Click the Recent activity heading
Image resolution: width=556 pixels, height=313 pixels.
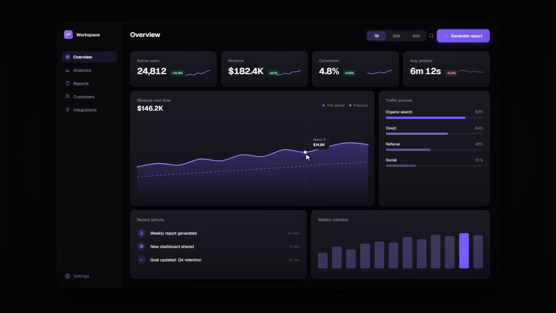tap(150, 220)
